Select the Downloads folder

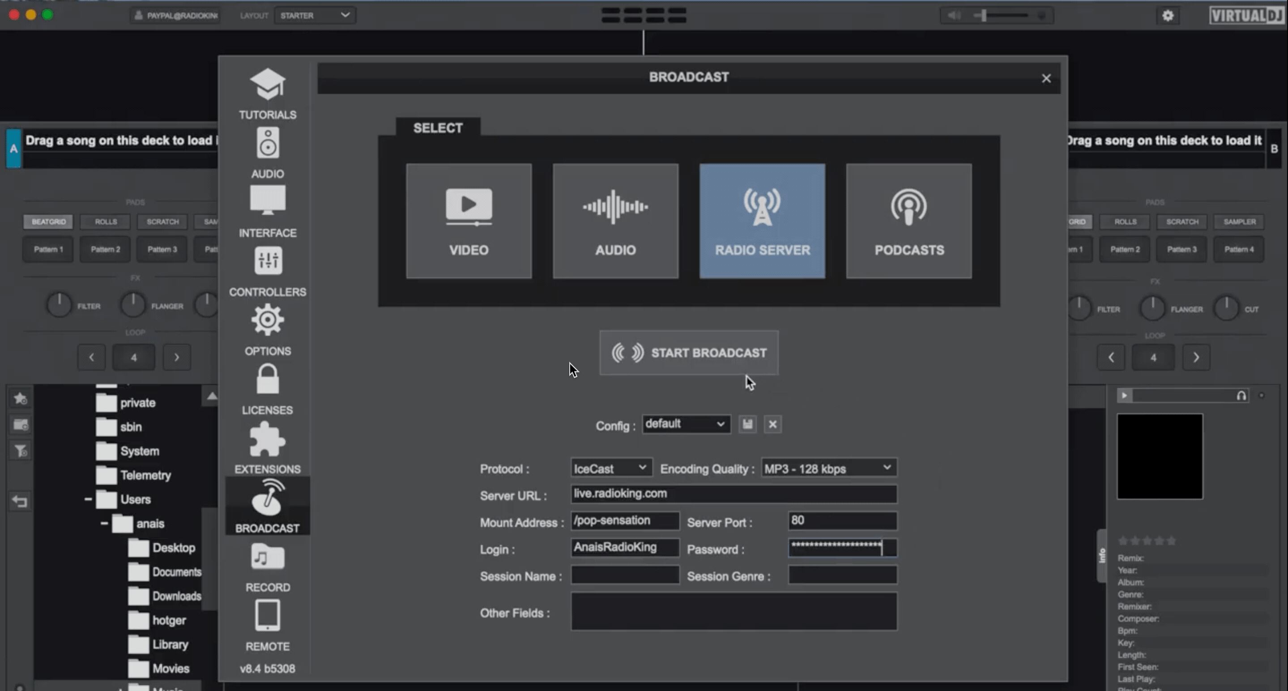pos(165,596)
